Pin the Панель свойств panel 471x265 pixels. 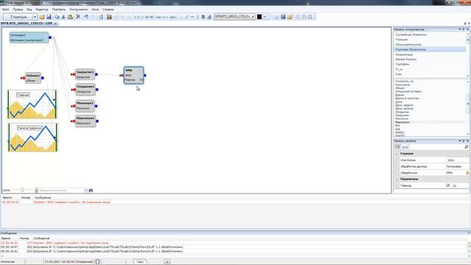click(464, 141)
